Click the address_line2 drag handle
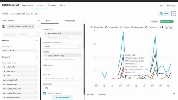This screenshot has width=178, height=100. [35, 84]
